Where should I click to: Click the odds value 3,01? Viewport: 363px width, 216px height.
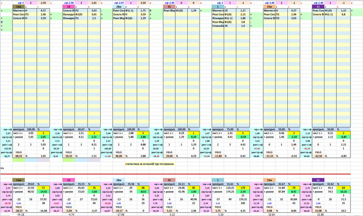tap(94, 15)
